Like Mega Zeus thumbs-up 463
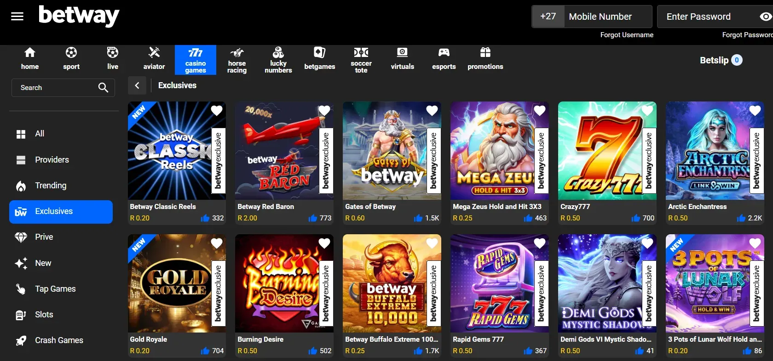773x361 pixels. (528, 218)
